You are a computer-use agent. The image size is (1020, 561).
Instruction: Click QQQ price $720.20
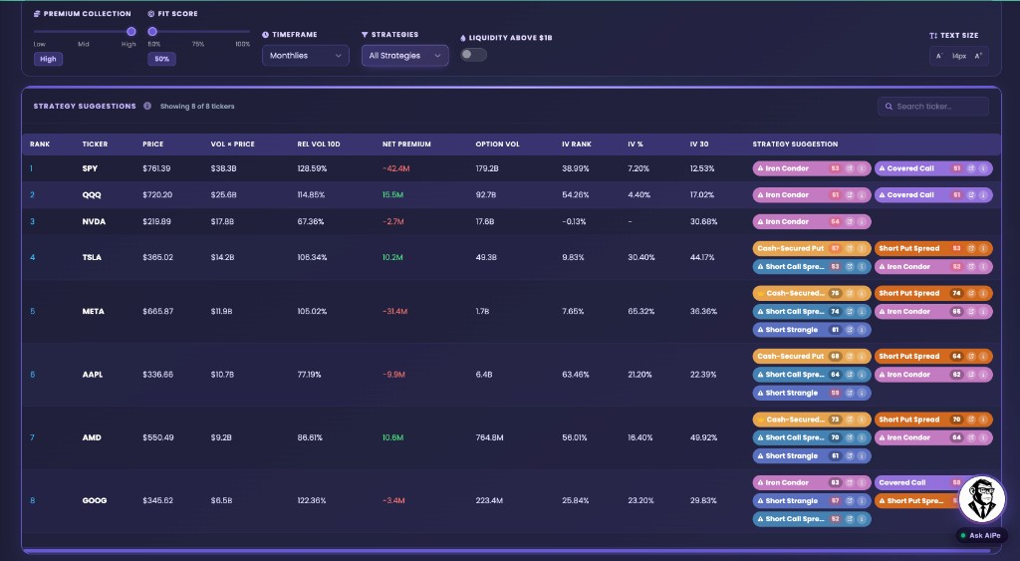pos(157,195)
